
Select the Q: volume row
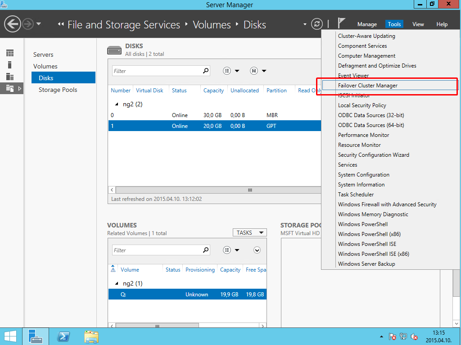coord(188,295)
